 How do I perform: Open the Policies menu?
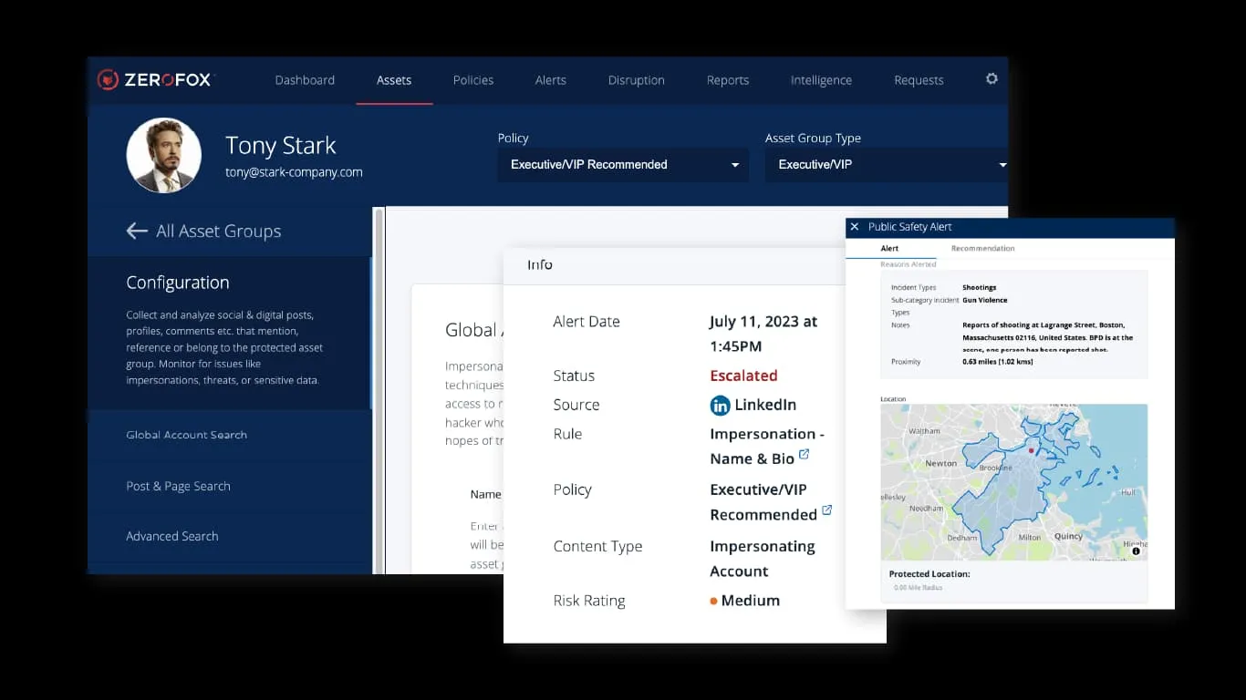pyautogui.click(x=473, y=80)
